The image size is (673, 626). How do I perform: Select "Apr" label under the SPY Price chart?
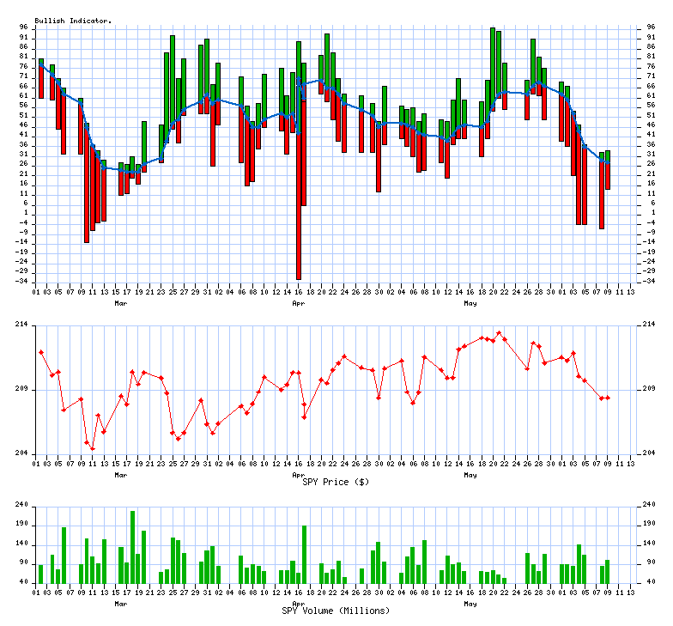click(298, 474)
